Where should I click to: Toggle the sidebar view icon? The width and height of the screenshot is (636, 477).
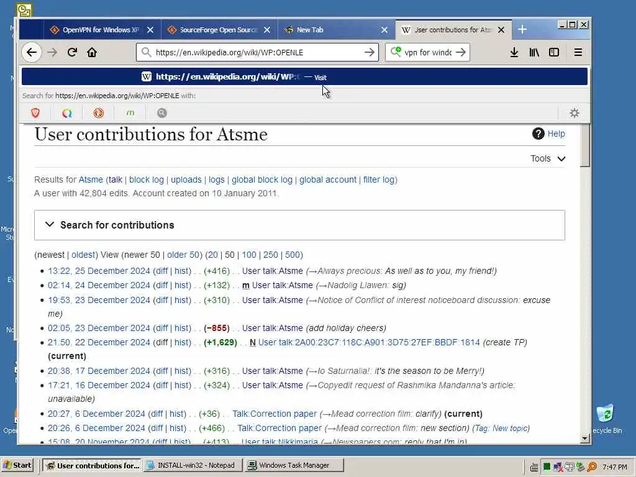[x=554, y=52]
